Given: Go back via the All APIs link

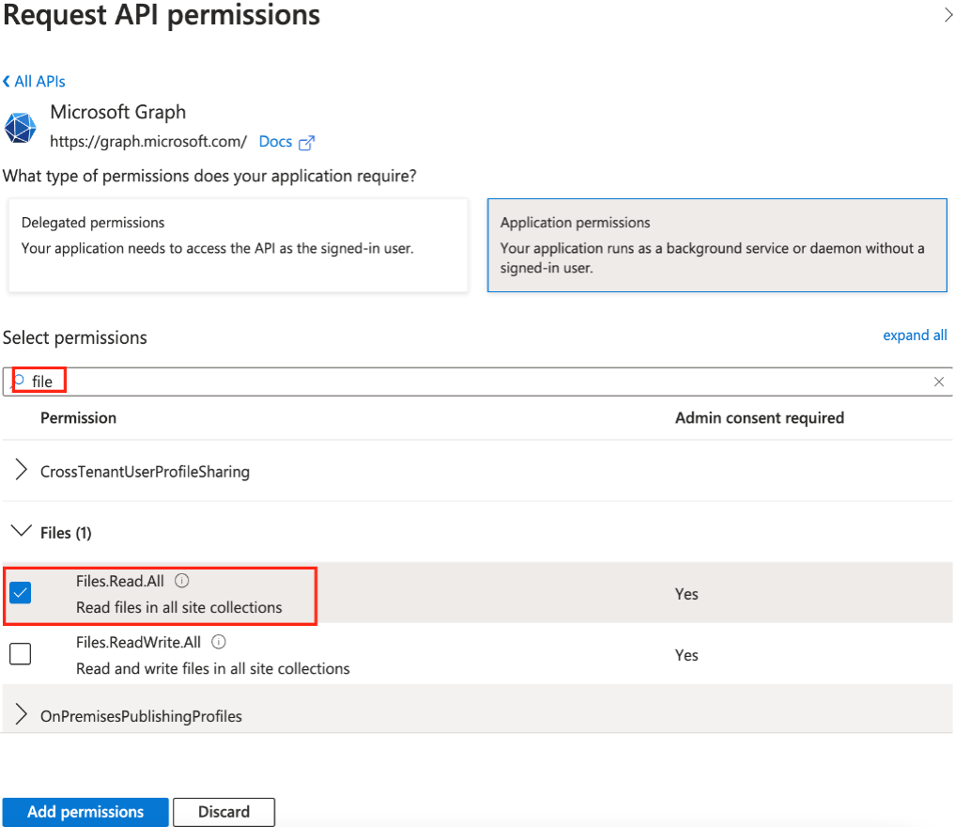Looking at the screenshot, I should point(34,81).
